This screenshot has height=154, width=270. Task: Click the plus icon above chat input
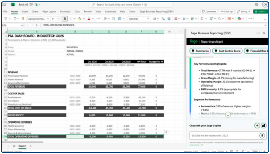257,126
